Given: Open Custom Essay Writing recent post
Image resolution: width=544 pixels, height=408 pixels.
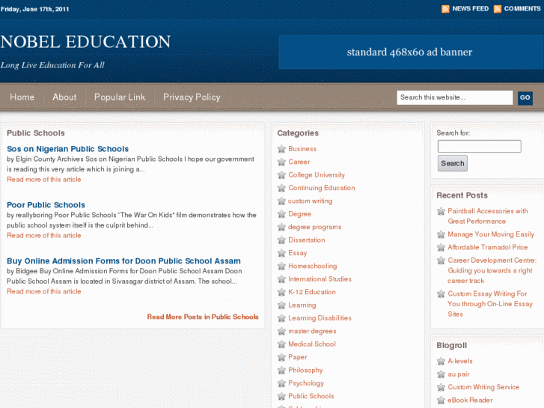Looking at the screenshot, I should (490, 304).
